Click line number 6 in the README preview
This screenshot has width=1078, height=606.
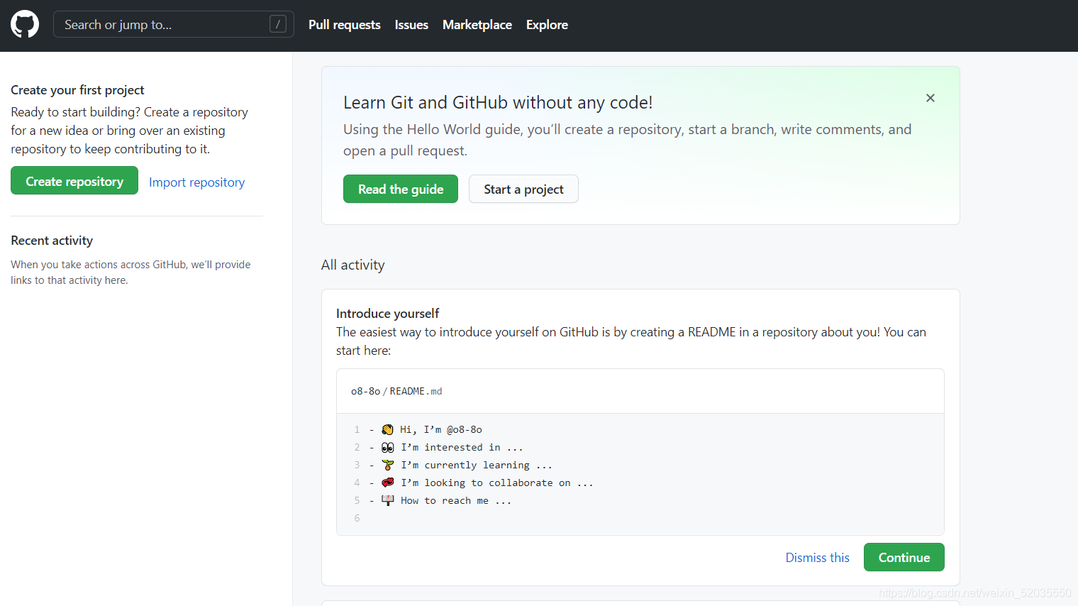tap(357, 518)
